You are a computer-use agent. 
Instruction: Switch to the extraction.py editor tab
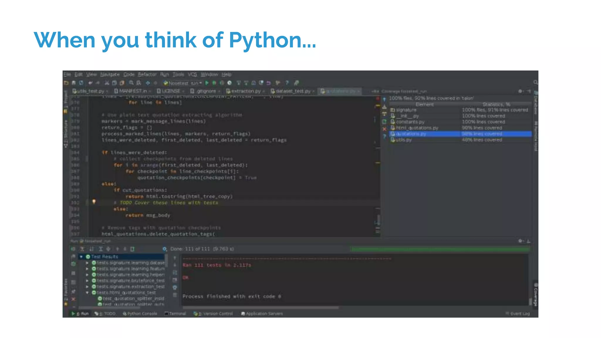(245, 91)
